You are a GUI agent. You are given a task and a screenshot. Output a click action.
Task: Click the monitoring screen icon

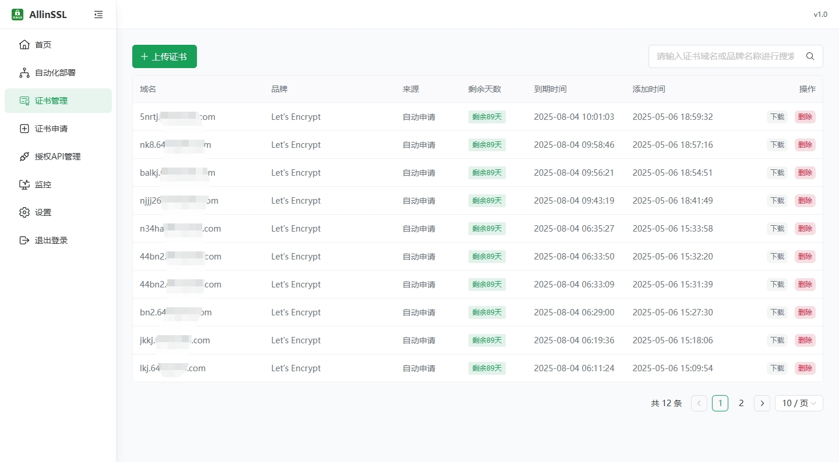24,184
